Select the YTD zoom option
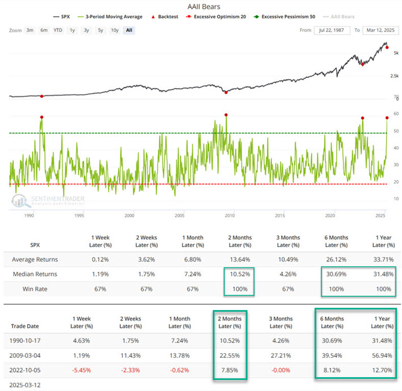This screenshot has height=391, width=402. pos(58,31)
